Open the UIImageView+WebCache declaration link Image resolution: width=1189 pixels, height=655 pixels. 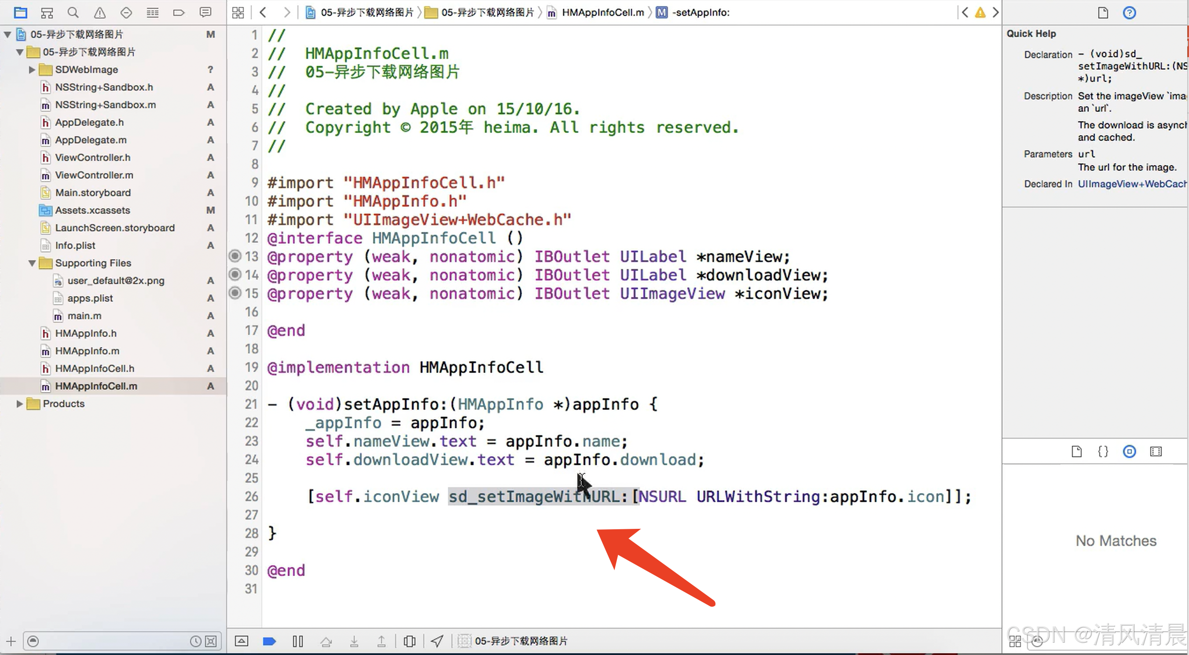tap(1131, 184)
